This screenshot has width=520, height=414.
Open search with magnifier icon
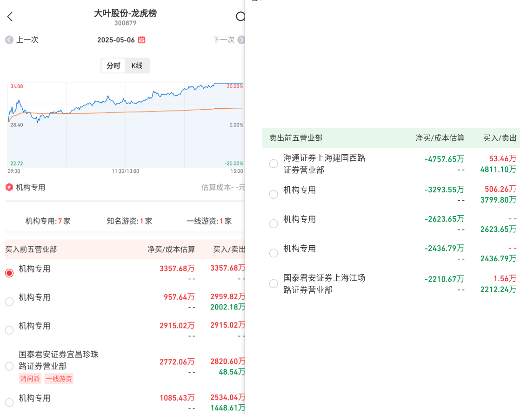240,17
